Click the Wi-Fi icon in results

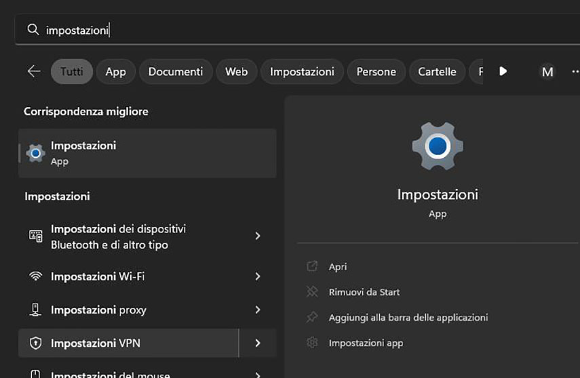click(36, 276)
